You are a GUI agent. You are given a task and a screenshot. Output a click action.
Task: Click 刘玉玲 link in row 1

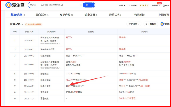pyautogui.click(x=69, y=37)
